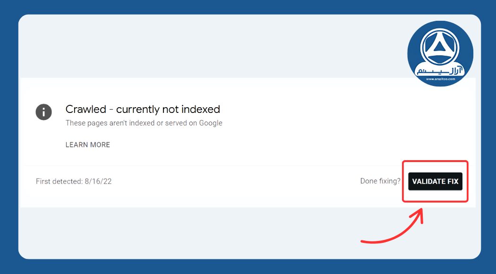Click the triangle emblem inside the logo
Screen dimensions: 496x274
(440, 47)
